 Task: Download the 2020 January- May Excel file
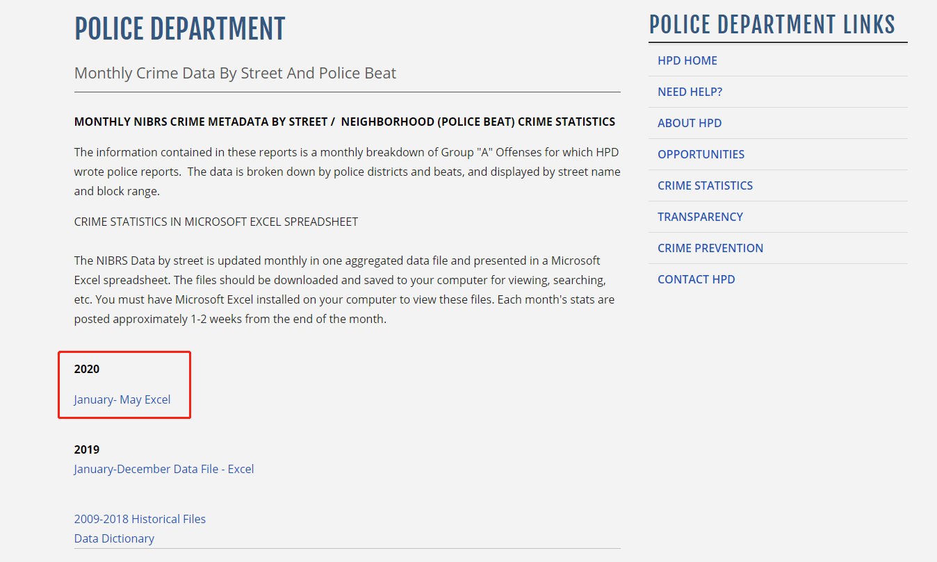tap(122, 399)
